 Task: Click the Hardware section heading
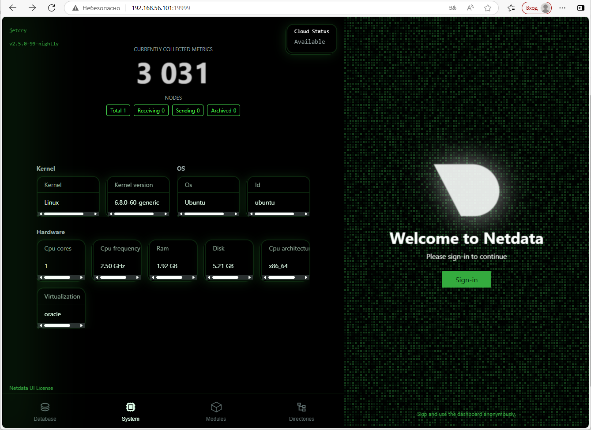51,232
